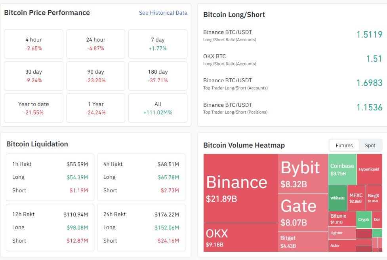This screenshot has width=387, height=260.
Task: Select the 1 Year performance card
Action: click(95, 108)
